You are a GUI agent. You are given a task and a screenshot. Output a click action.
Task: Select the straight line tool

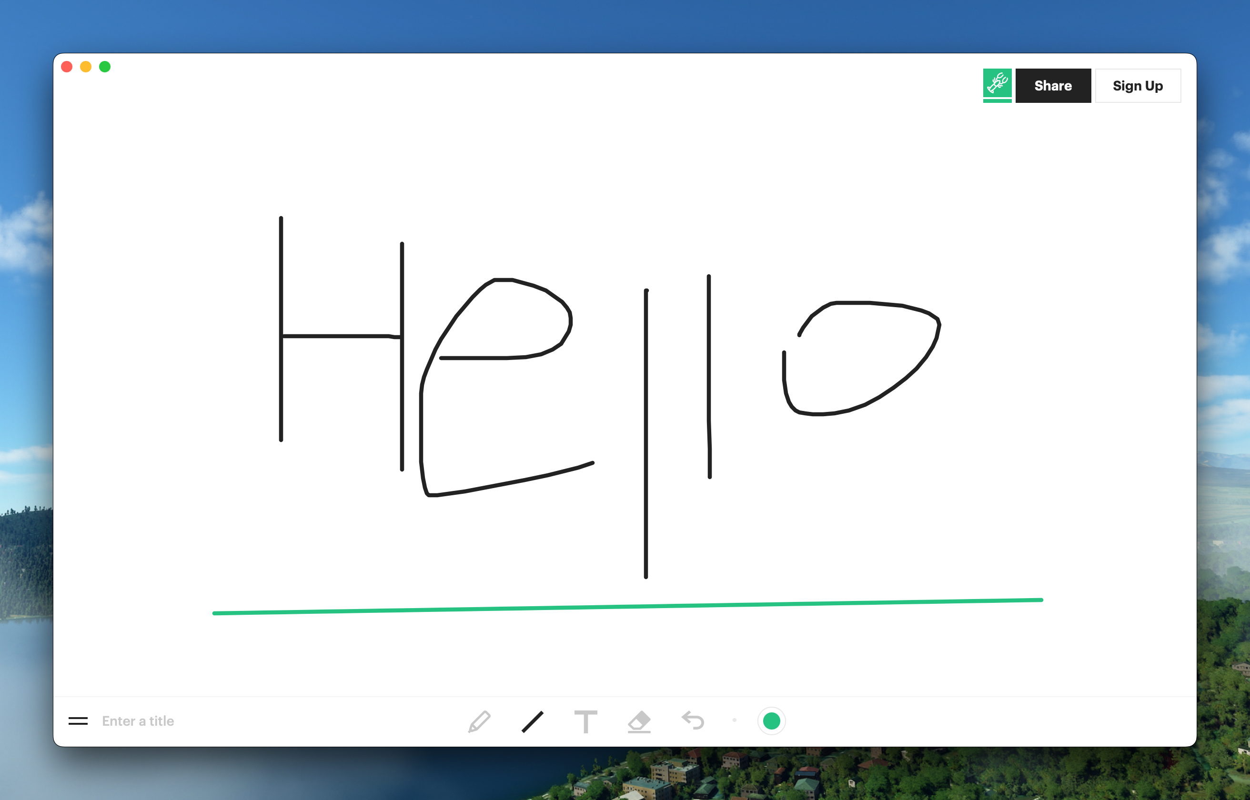[533, 721]
